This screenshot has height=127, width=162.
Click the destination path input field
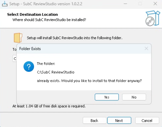click(15, 58)
